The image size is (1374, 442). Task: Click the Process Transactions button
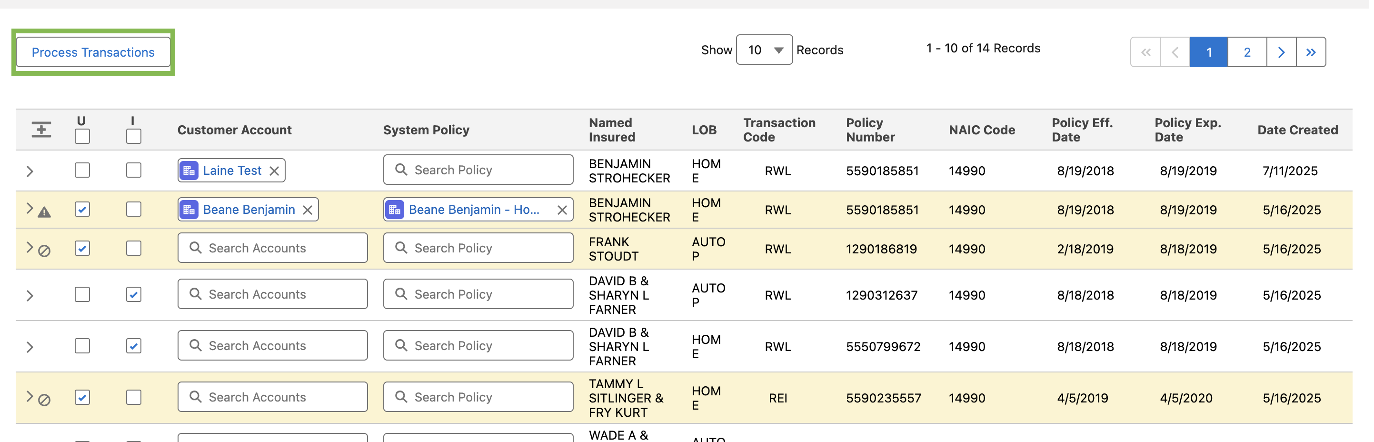pyautogui.click(x=93, y=52)
